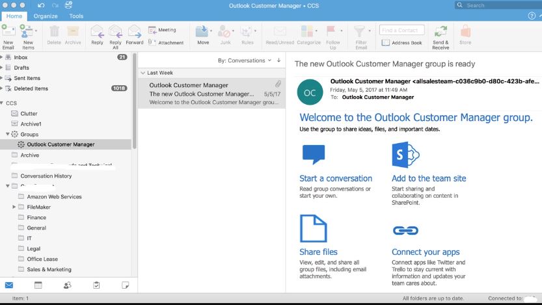The width and height of the screenshot is (542, 305).
Task: Click the Delete trash icon
Action: 54,31
